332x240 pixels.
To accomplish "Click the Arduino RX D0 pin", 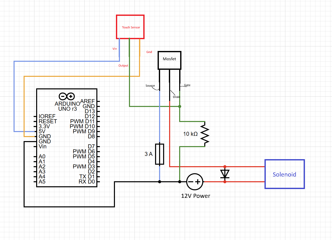I will coord(87,182).
